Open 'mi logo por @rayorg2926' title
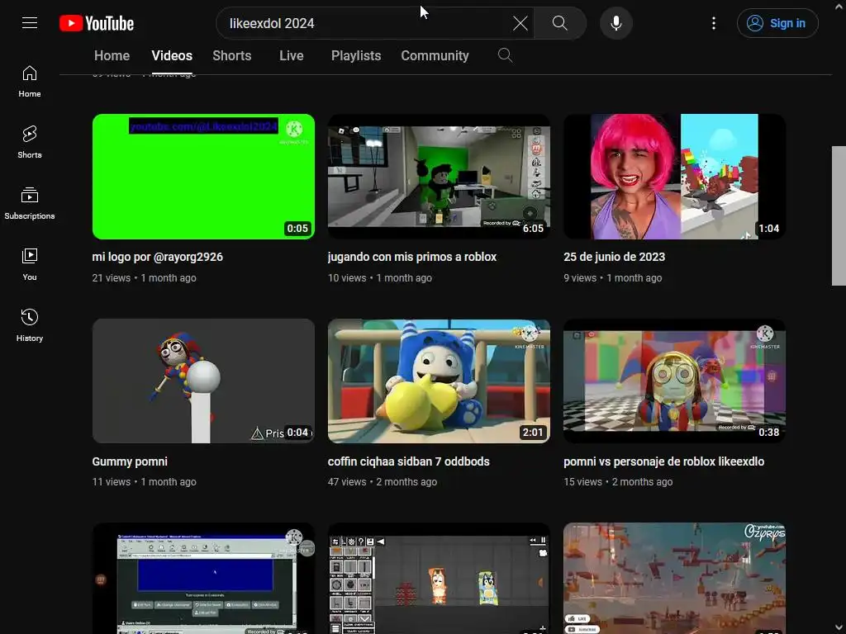This screenshot has height=634, width=846. click(158, 257)
